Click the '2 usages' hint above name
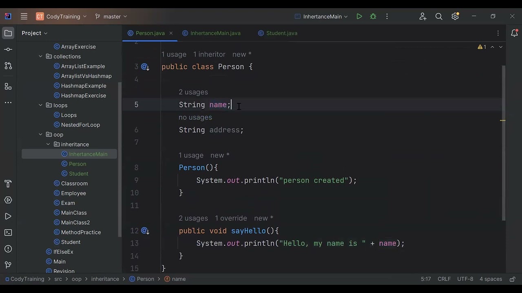 click(x=193, y=92)
